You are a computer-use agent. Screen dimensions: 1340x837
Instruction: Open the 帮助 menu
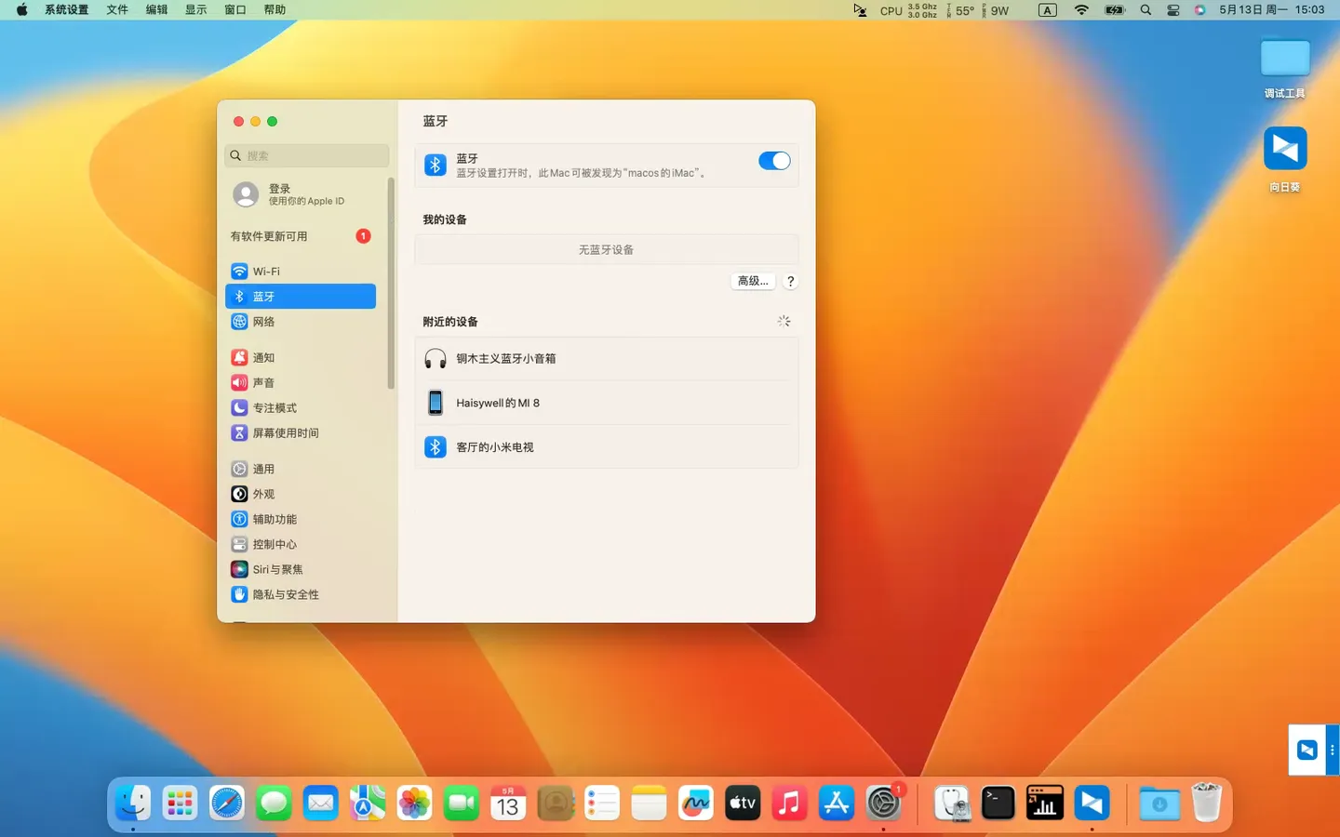(275, 9)
